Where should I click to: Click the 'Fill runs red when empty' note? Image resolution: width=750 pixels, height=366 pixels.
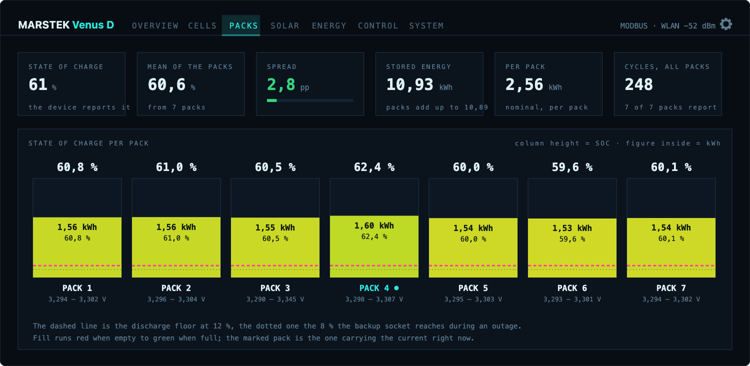pos(253,338)
